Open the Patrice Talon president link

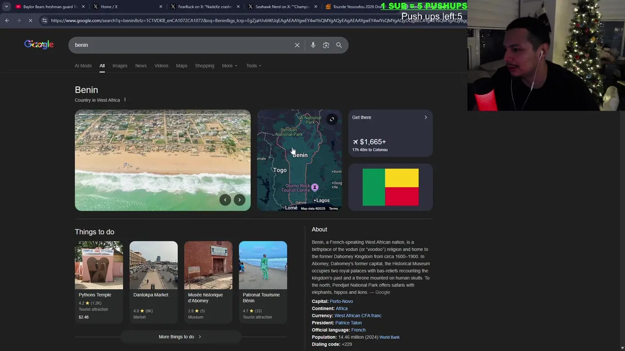click(349, 323)
